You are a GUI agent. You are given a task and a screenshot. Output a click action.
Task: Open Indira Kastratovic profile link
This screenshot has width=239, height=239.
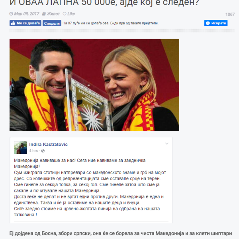[48, 145]
